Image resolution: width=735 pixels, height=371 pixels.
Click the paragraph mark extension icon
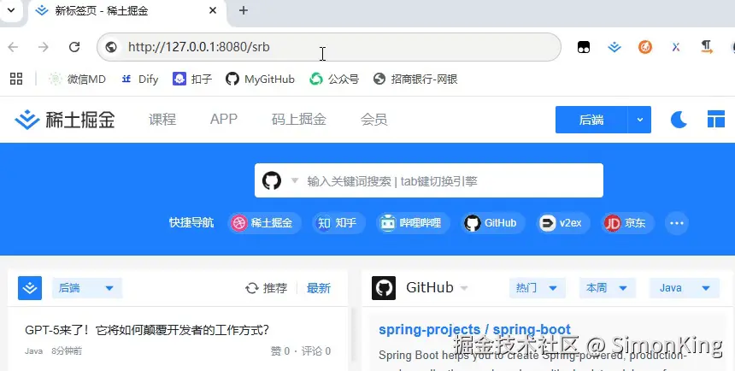[x=707, y=47]
